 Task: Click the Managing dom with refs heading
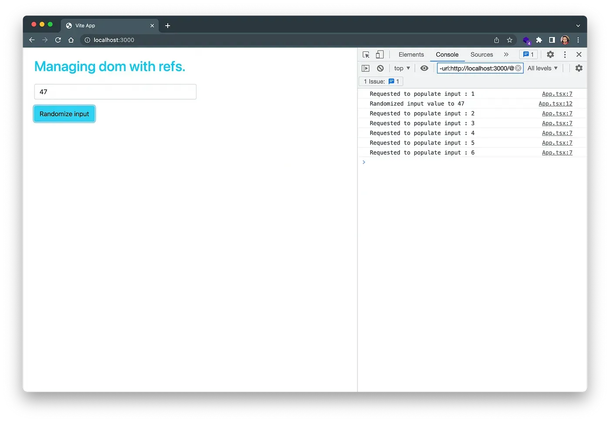[x=110, y=67]
